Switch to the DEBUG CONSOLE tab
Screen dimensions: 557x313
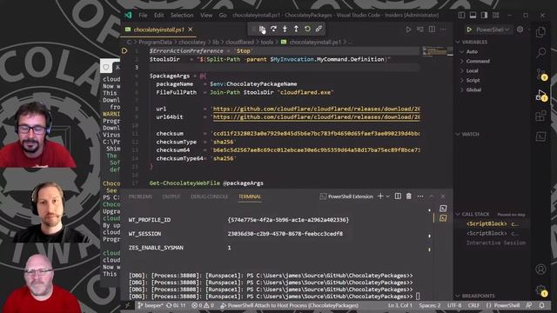pos(209,196)
